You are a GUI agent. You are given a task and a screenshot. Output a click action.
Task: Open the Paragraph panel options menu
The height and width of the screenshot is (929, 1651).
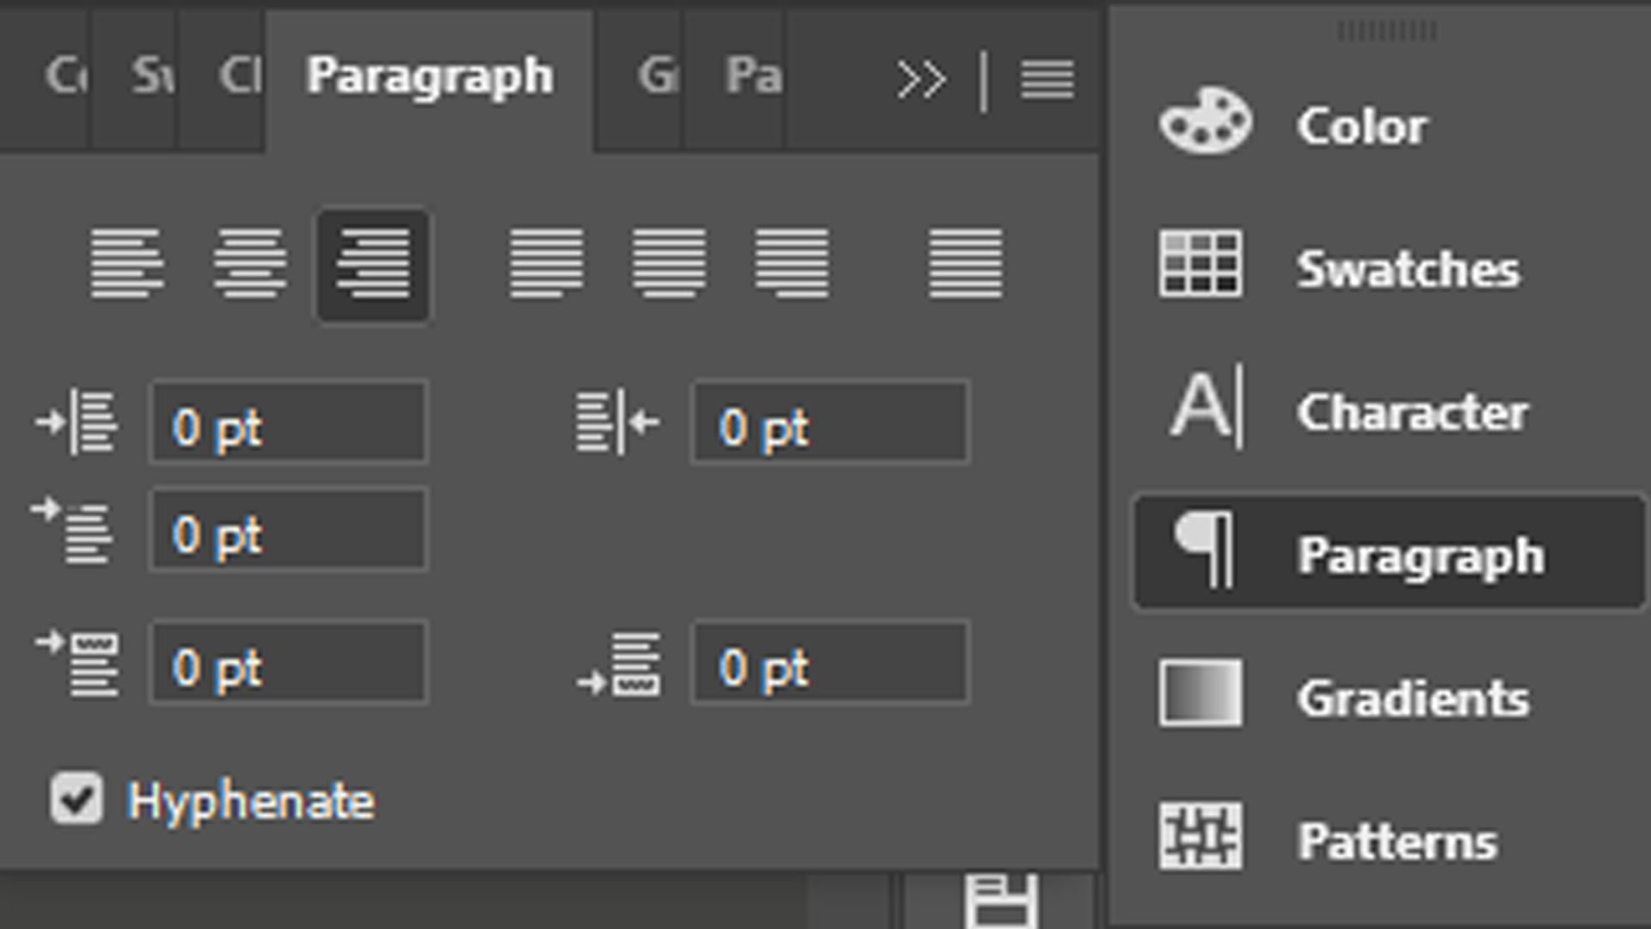(1046, 79)
